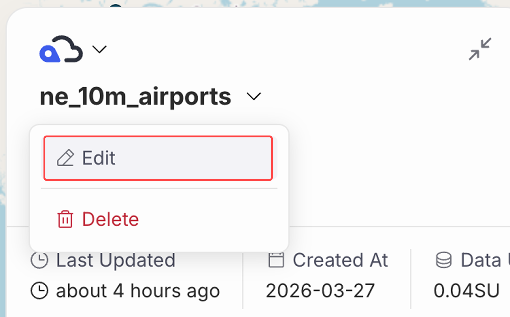Click the Data usage label
The image size is (510, 317).
[x=485, y=260]
